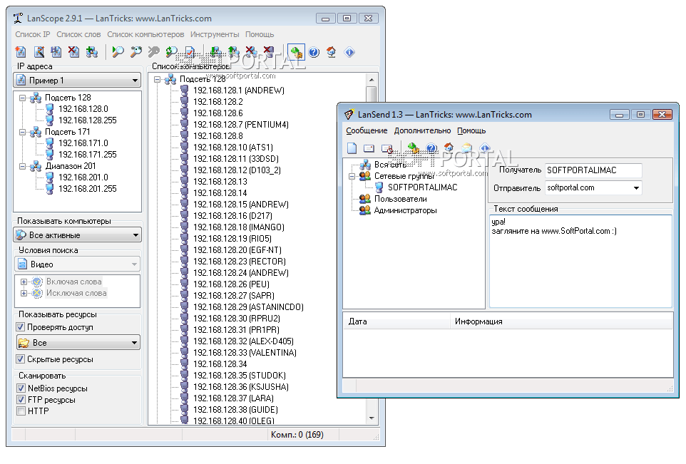
Task: Click the send message envelope icon in LanSend
Action: click(369, 148)
